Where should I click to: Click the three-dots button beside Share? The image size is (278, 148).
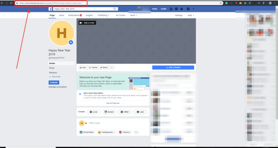coord(112,68)
